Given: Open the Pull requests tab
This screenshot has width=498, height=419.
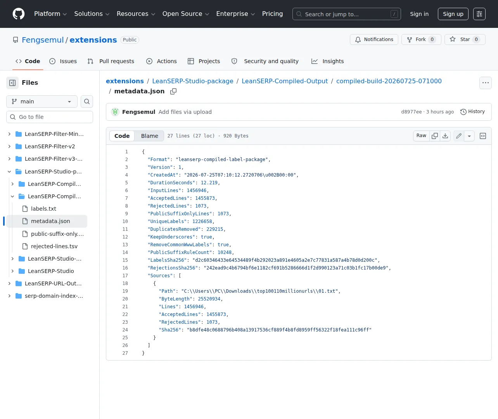Looking at the screenshot, I should pos(111,61).
